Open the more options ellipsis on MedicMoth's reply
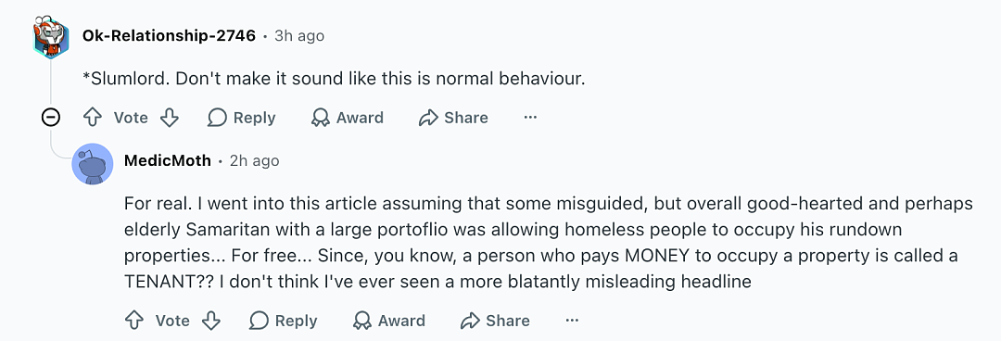This screenshot has width=1001, height=341. click(x=571, y=320)
